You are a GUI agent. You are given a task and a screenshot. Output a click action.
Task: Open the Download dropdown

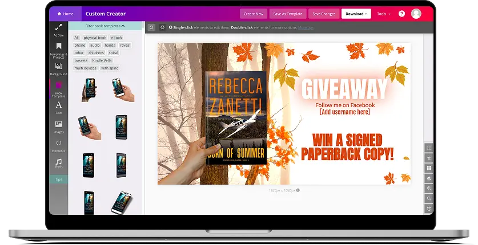click(x=356, y=14)
